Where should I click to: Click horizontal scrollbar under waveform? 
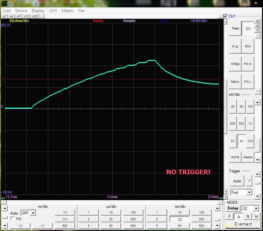(112, 202)
